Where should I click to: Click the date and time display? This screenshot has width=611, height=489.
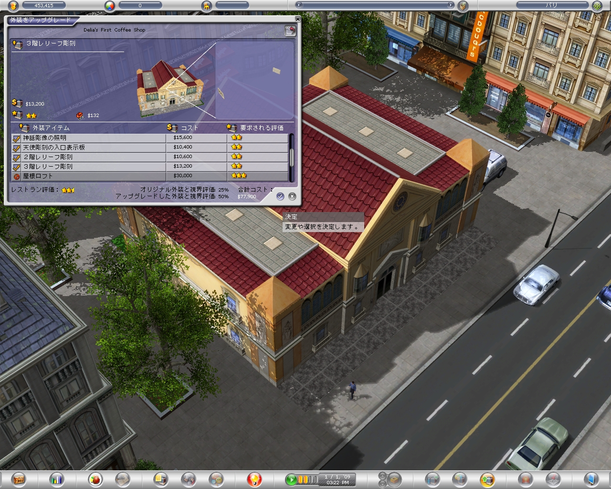pos(337,479)
